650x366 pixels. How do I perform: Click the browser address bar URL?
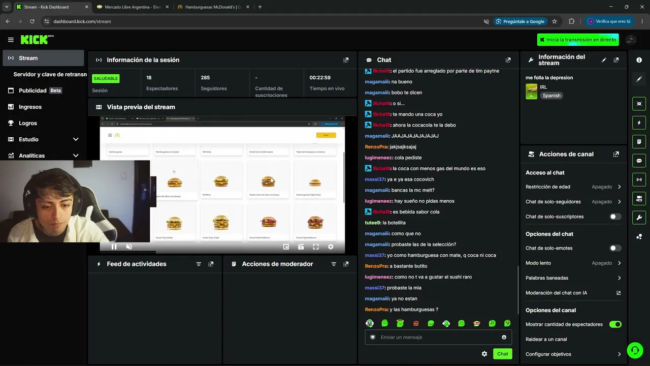tap(82, 21)
